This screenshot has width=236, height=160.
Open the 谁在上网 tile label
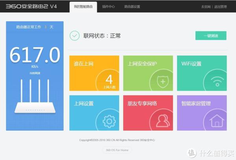tap(83, 64)
